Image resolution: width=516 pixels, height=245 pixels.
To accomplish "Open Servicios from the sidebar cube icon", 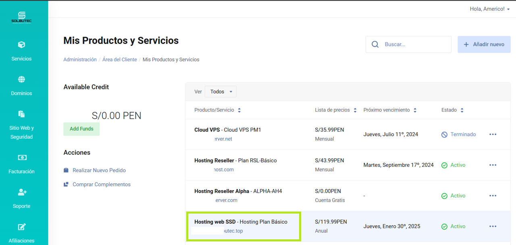I will [x=22, y=45].
